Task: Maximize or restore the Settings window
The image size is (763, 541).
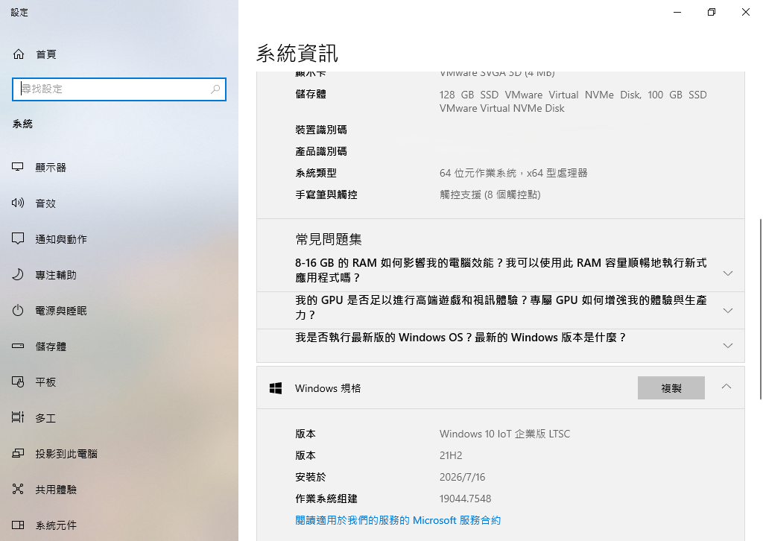Action: [712, 12]
